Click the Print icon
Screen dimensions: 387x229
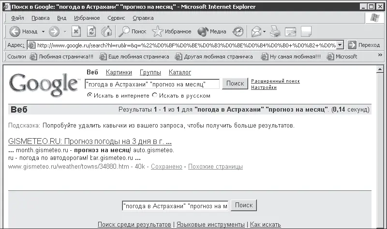[x=275, y=31]
